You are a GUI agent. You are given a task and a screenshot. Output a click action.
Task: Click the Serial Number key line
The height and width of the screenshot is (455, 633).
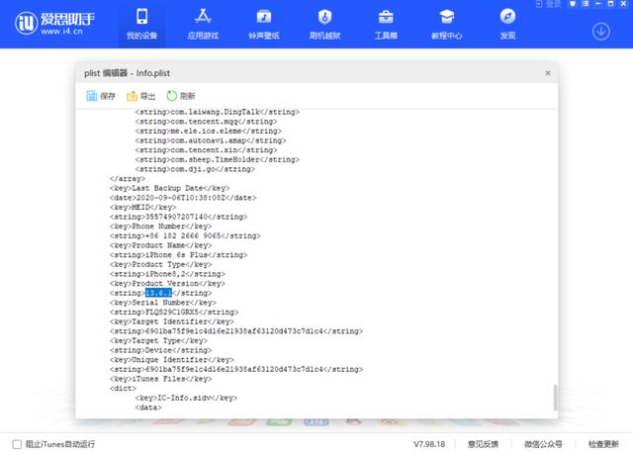[x=162, y=303]
